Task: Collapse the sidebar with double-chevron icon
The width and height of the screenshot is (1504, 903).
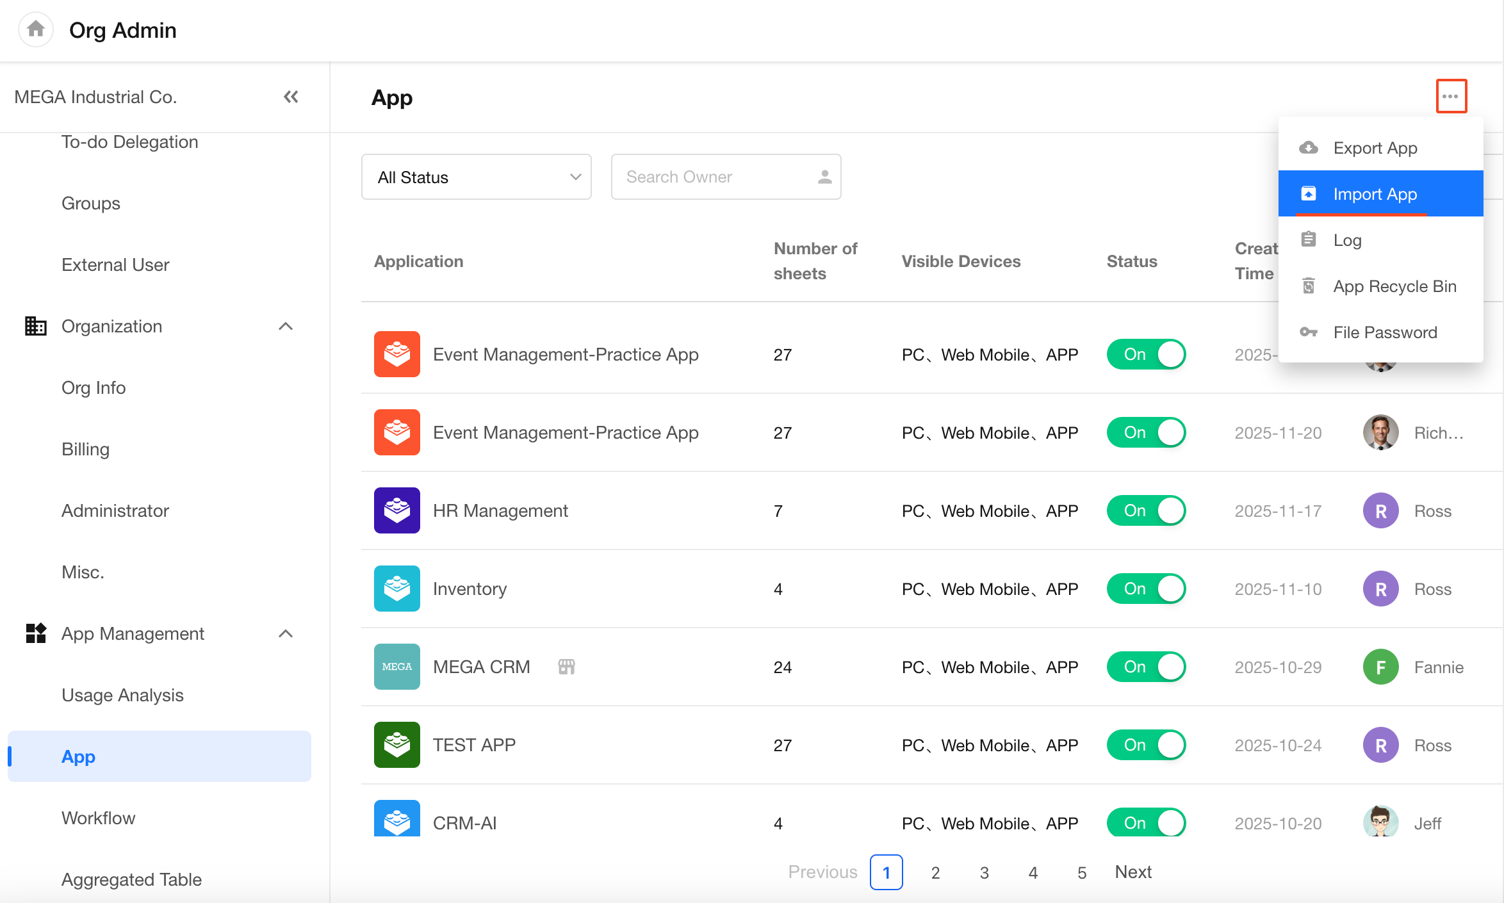Action: pyautogui.click(x=291, y=97)
